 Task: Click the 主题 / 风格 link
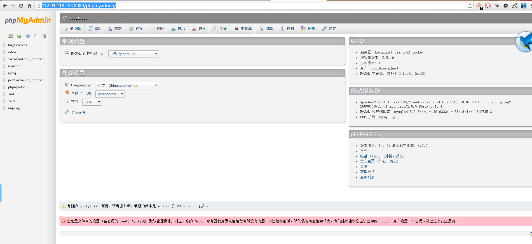point(81,94)
